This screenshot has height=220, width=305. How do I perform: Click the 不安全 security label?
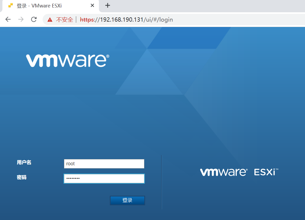[x=64, y=19]
